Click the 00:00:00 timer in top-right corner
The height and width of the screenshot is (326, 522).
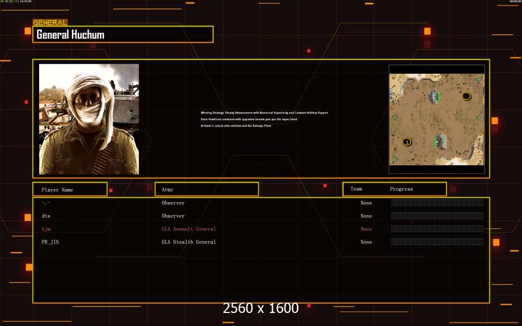515,2
